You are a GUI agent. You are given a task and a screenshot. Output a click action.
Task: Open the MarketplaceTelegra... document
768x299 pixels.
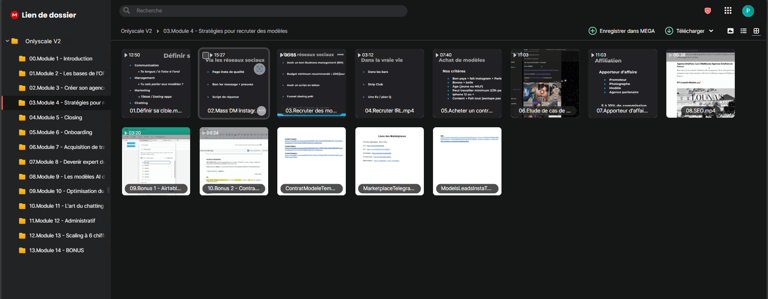click(x=389, y=161)
